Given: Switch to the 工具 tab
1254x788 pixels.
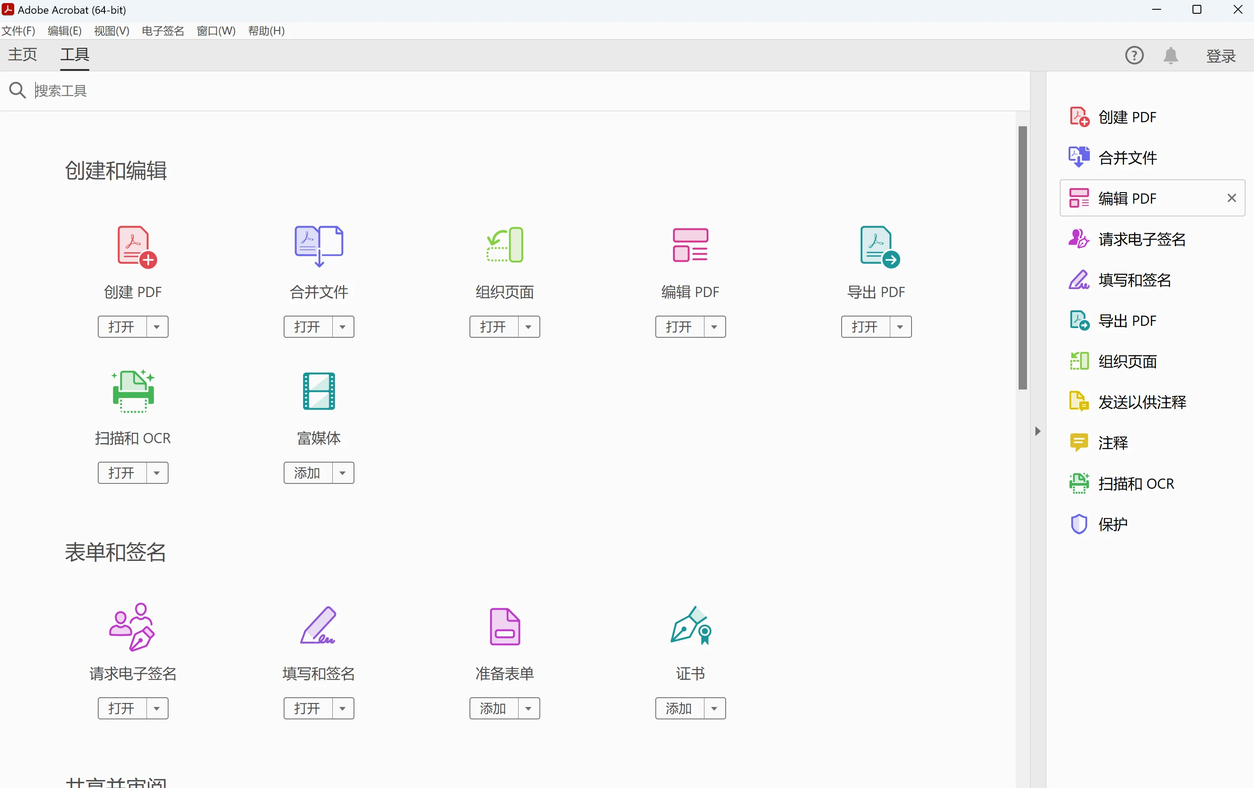Looking at the screenshot, I should click(x=74, y=55).
